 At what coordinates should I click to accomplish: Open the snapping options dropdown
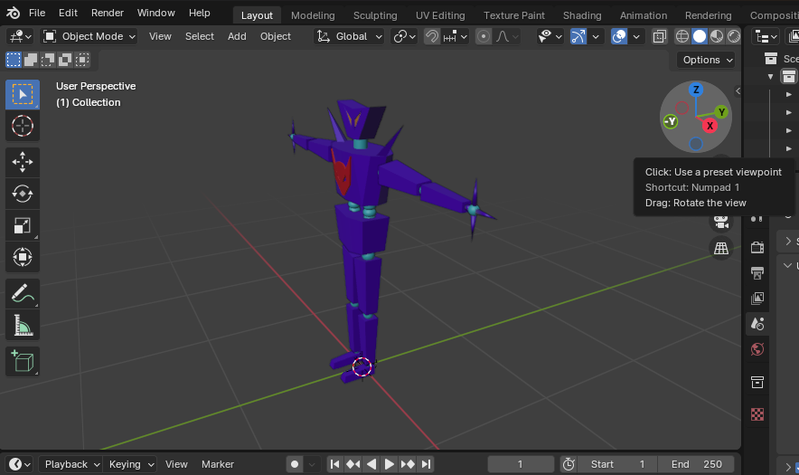click(456, 36)
